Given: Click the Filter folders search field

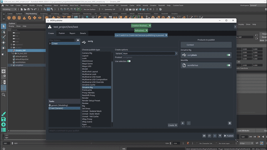Looking at the screenshot, I should point(61,40).
